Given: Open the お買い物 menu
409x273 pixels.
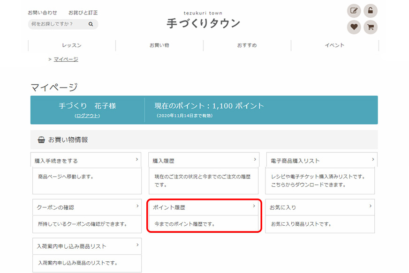Looking at the screenshot, I should (159, 45).
